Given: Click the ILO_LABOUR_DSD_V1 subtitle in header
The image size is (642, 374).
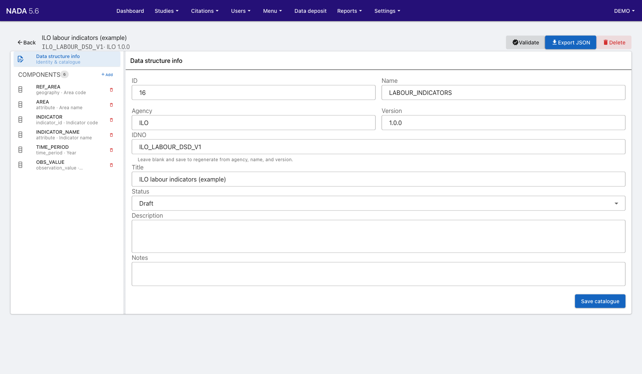Looking at the screenshot, I should (x=73, y=47).
